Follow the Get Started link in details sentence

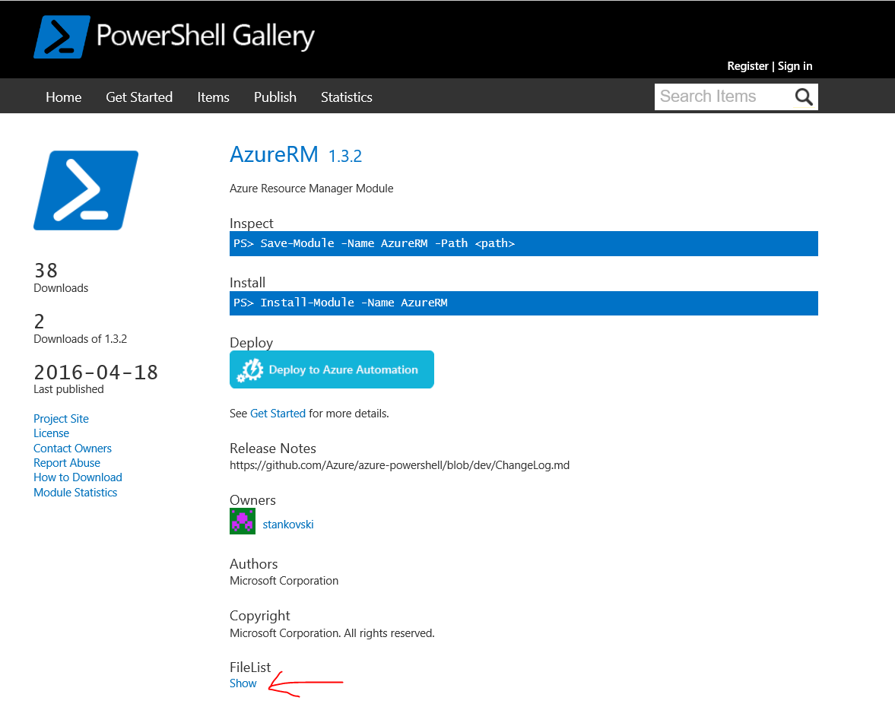point(278,413)
